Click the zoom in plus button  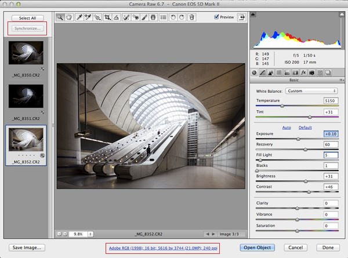click(65, 234)
